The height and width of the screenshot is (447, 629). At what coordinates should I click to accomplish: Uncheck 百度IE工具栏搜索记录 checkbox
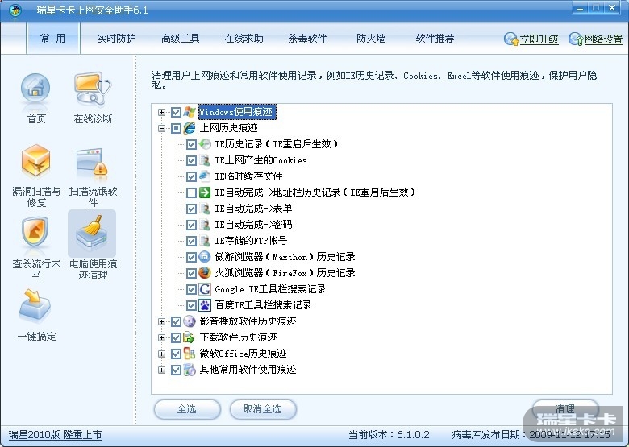click(191, 304)
